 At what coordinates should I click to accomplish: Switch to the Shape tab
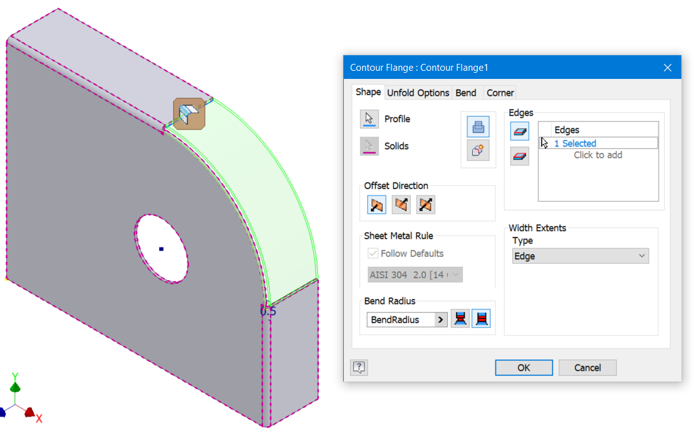click(368, 92)
